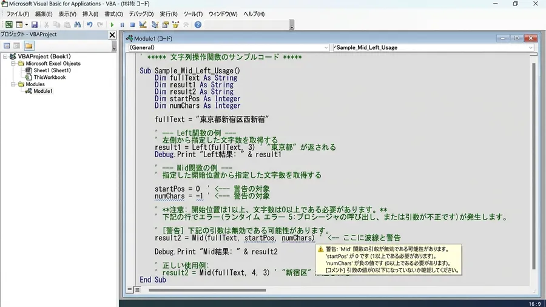Switch to Microsoft Excel view icon
This screenshot has height=307, width=546.
(8, 25)
